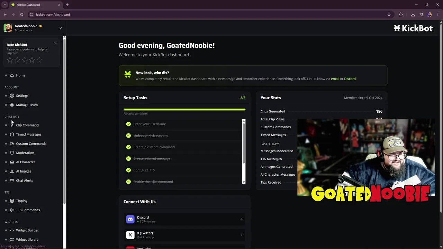Image resolution: width=443 pixels, height=249 pixels.
Task: Click the 'Tips Received' stat label
Action: [x=271, y=183]
